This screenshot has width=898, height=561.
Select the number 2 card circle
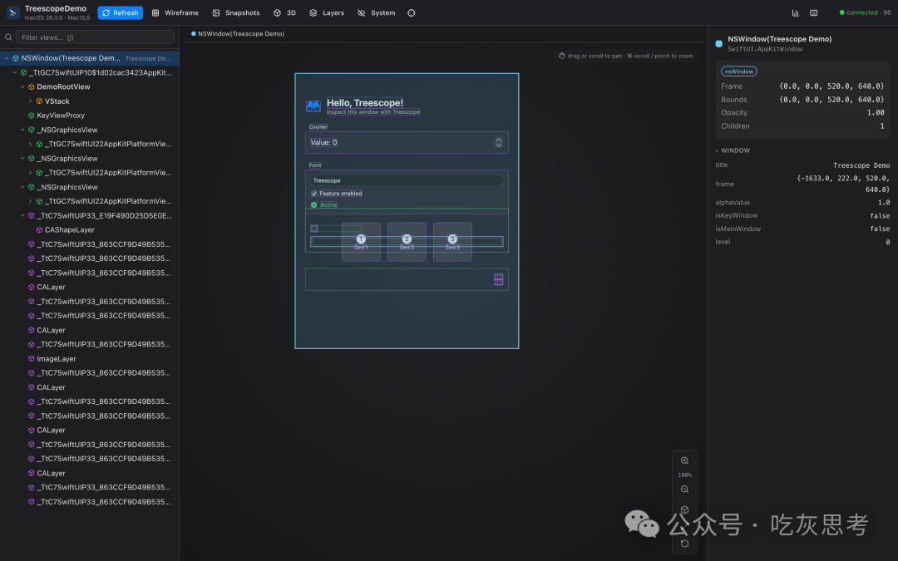407,239
